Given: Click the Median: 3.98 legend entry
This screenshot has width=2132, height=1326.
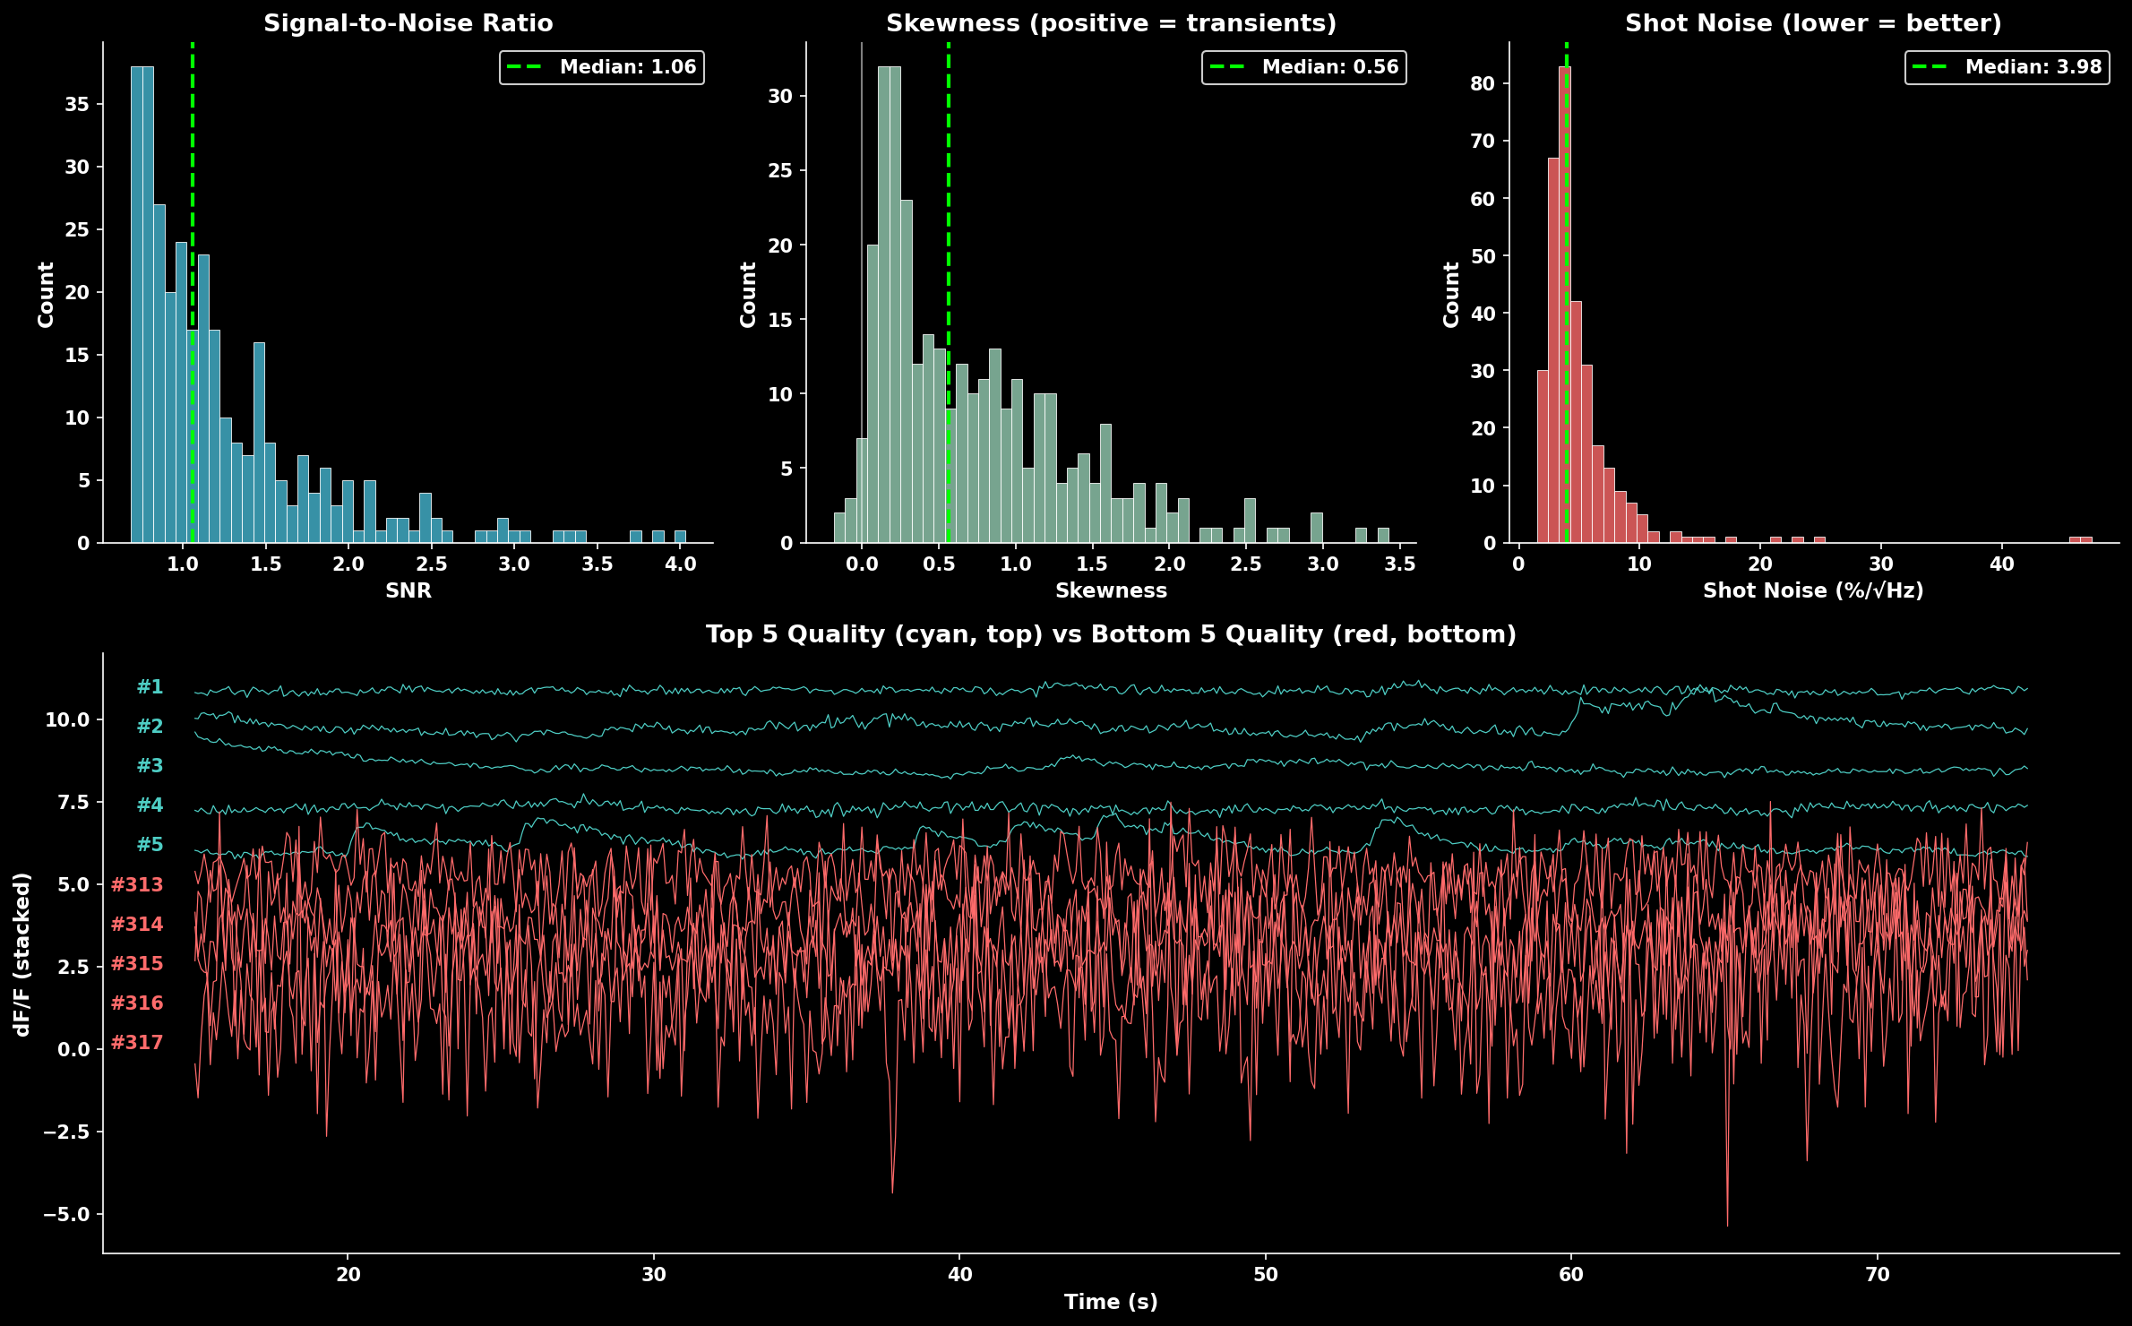Looking at the screenshot, I should click(x=2032, y=67).
